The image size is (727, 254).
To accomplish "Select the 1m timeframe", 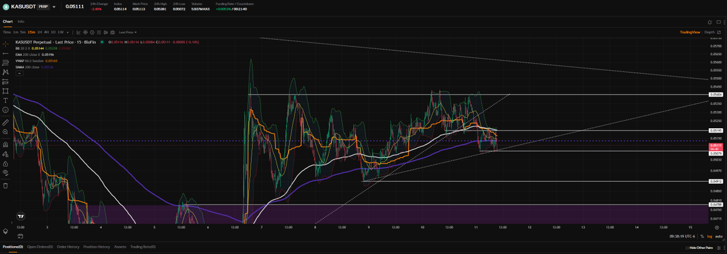I will (x=16, y=32).
